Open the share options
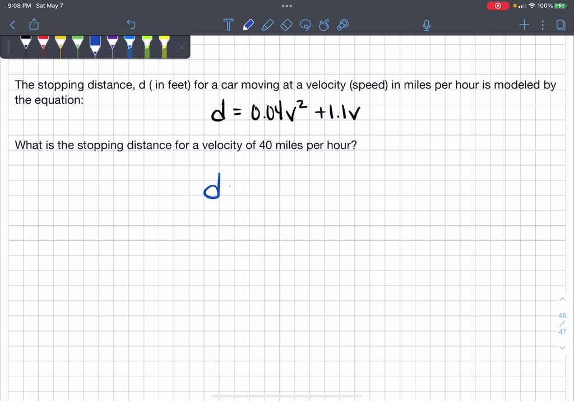 point(34,25)
